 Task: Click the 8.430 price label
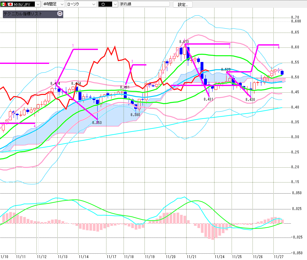point(250,100)
